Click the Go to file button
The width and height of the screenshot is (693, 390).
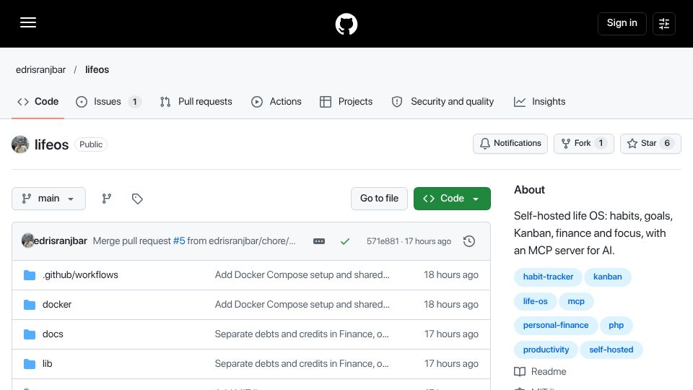(379, 199)
